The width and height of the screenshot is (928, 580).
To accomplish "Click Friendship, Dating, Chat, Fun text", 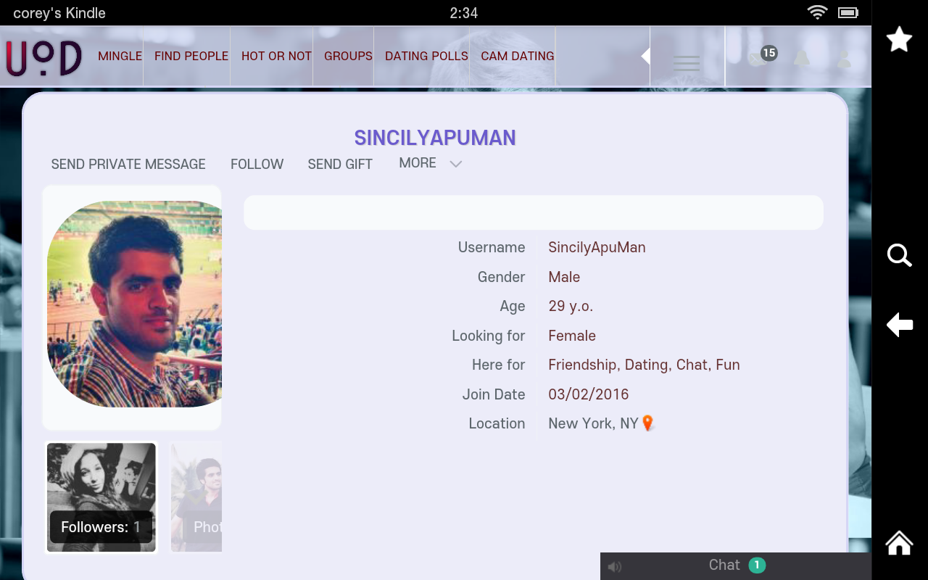I will tap(644, 365).
